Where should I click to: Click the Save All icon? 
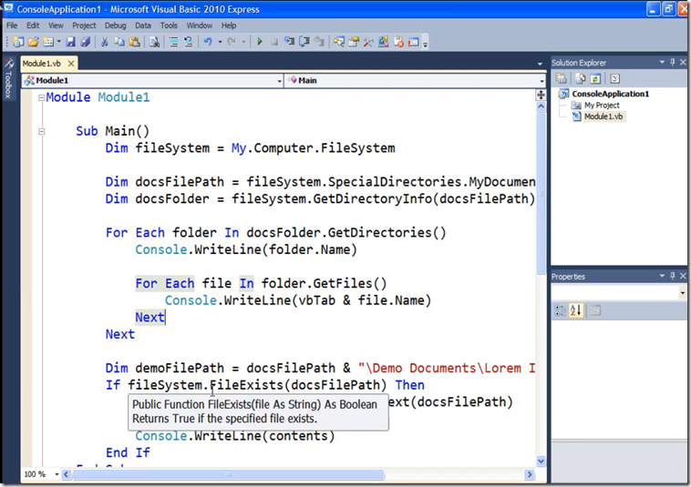[x=86, y=42]
